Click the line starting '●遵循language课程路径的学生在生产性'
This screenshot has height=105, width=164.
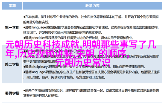tap(92, 72)
